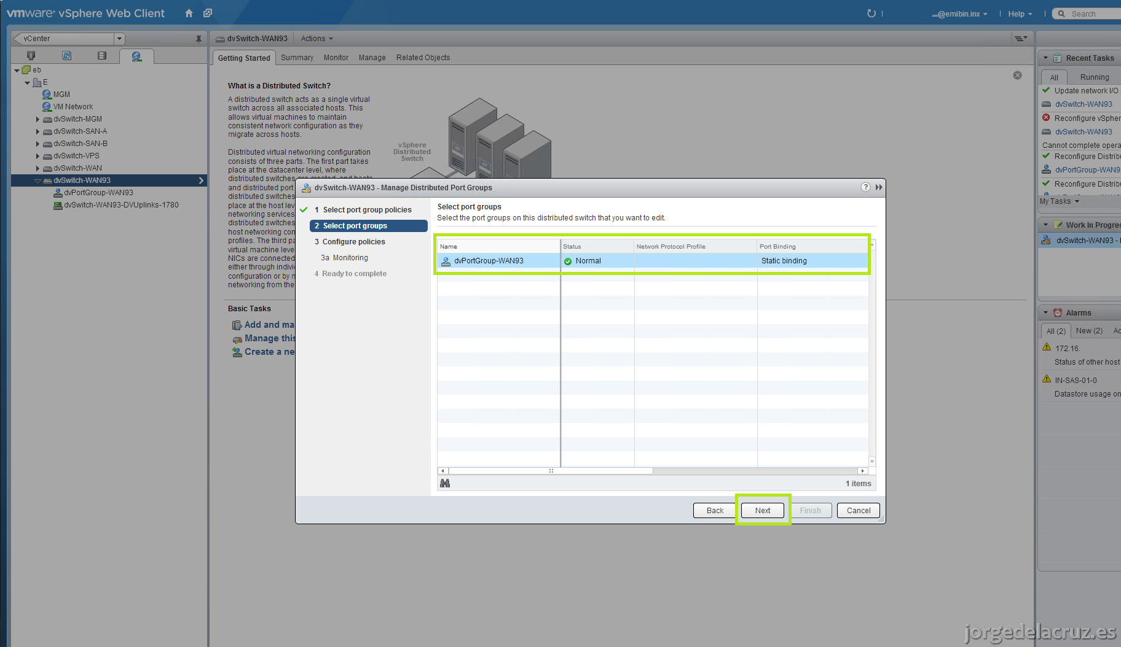Collapse dvSwitch-WAN93 tree node
1121x647 pixels.
(x=37, y=181)
